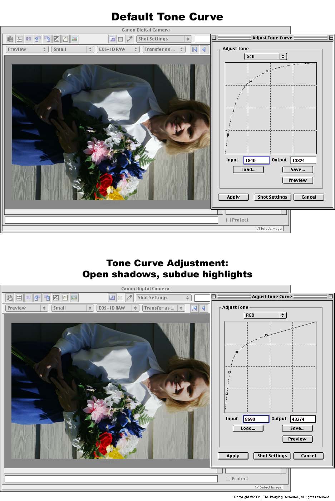Click the selected curve point on the Gch tone curve
This screenshot has width=335, height=501.
[x=228, y=135]
